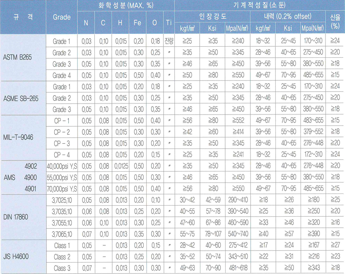
Task: Click the ≥16 elongation value
Action: click(335, 222)
